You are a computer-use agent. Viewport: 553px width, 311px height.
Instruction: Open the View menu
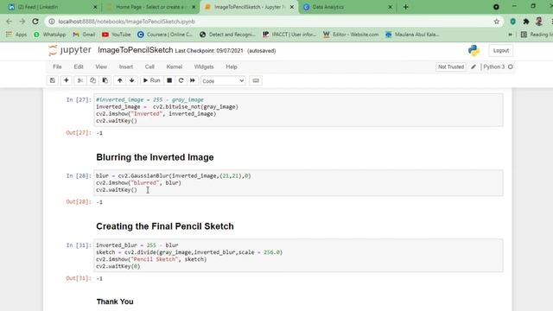click(101, 67)
